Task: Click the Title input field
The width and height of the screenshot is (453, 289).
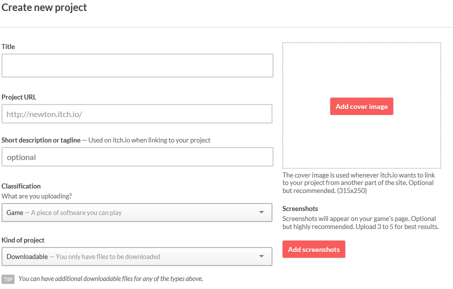Action: 137,65
